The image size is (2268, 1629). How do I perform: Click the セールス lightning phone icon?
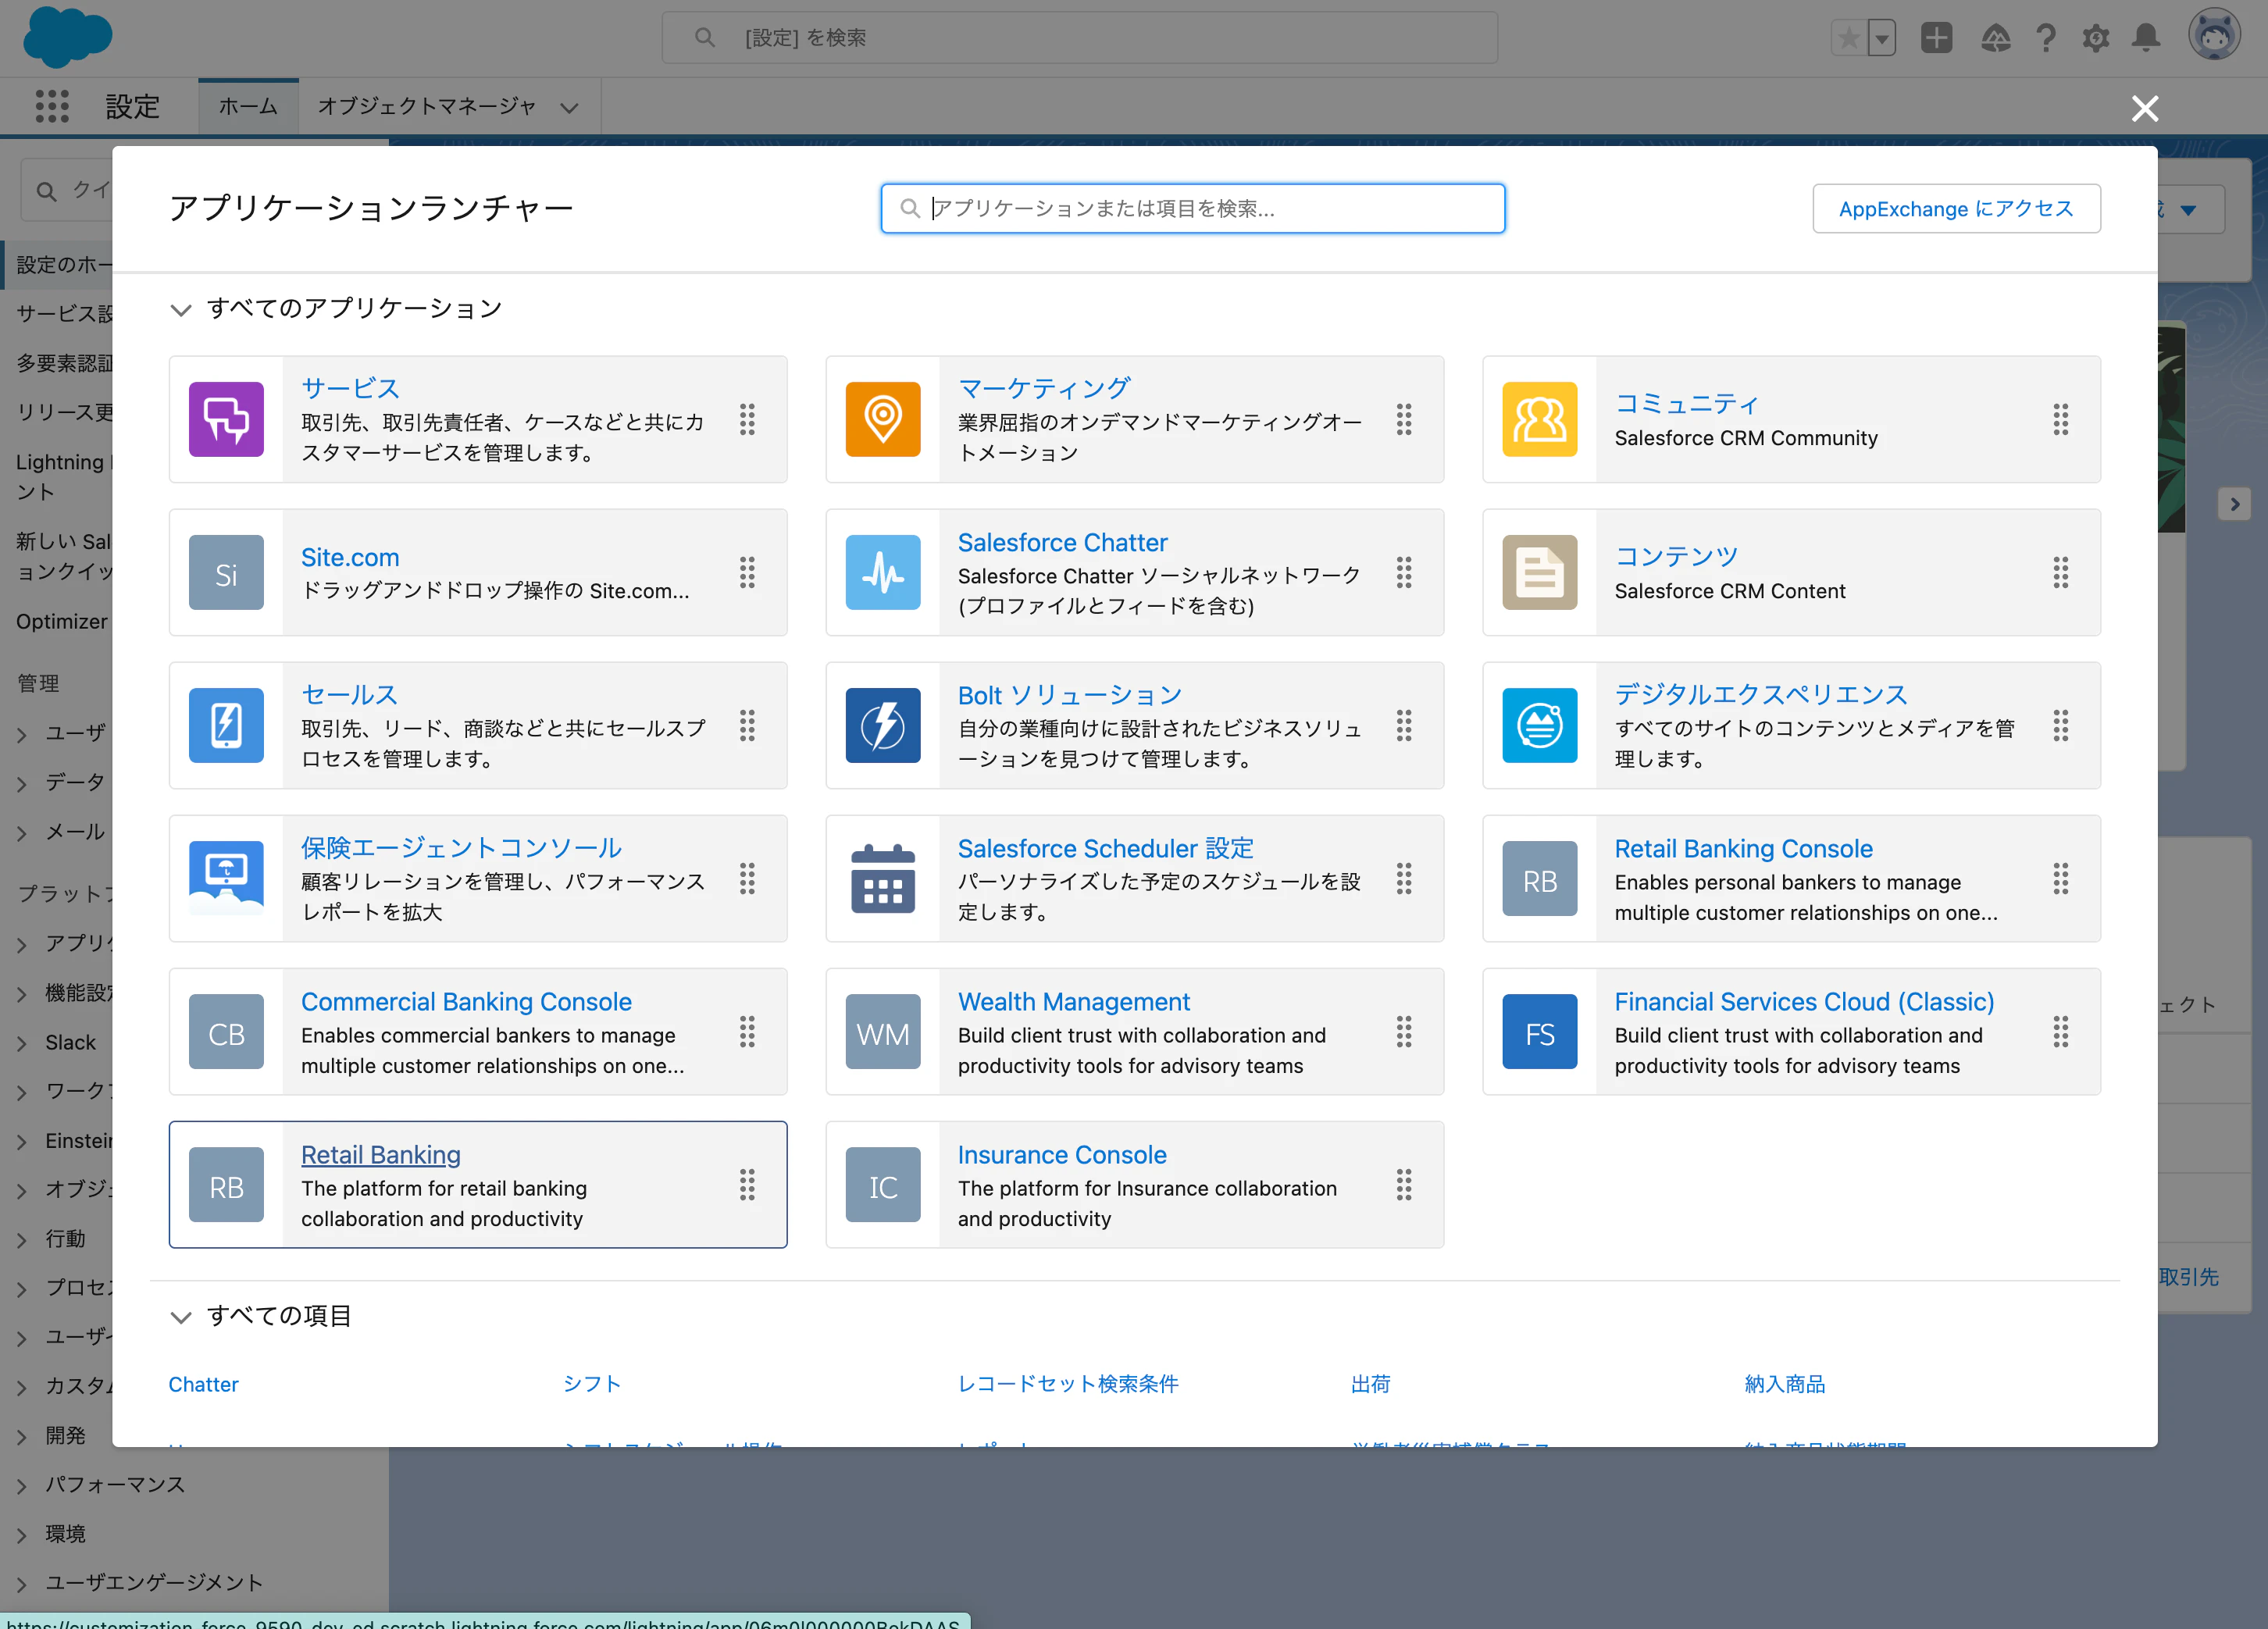tap(226, 725)
